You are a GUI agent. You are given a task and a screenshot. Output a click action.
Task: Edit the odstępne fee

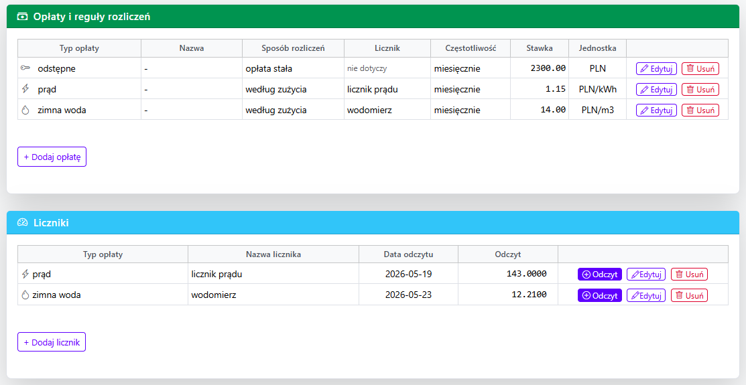click(656, 68)
